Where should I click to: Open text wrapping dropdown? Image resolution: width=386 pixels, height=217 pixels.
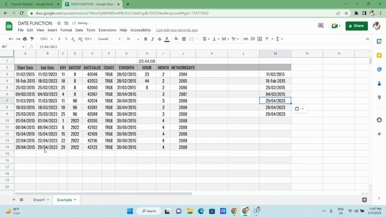pyautogui.click(x=225, y=39)
